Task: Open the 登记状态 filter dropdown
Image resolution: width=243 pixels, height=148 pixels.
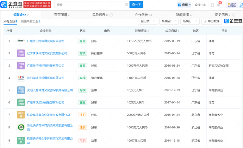Action: pos(148,21)
